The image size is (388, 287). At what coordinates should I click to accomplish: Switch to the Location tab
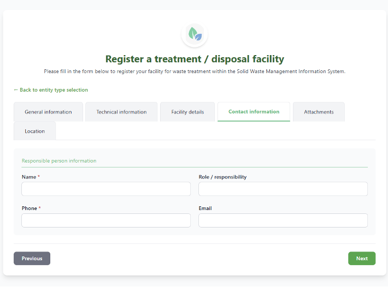coord(34,131)
